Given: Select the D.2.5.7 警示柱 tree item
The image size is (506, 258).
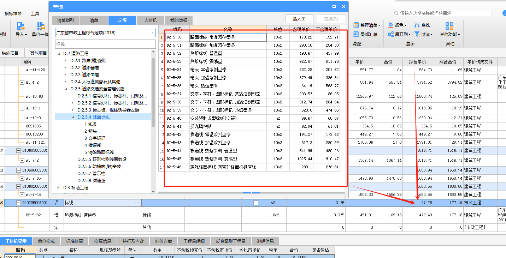Looking at the screenshot, I should pos(91,174).
